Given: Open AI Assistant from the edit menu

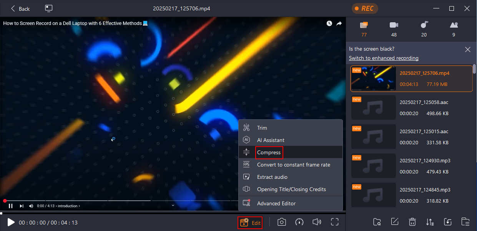Looking at the screenshot, I should point(291,140).
